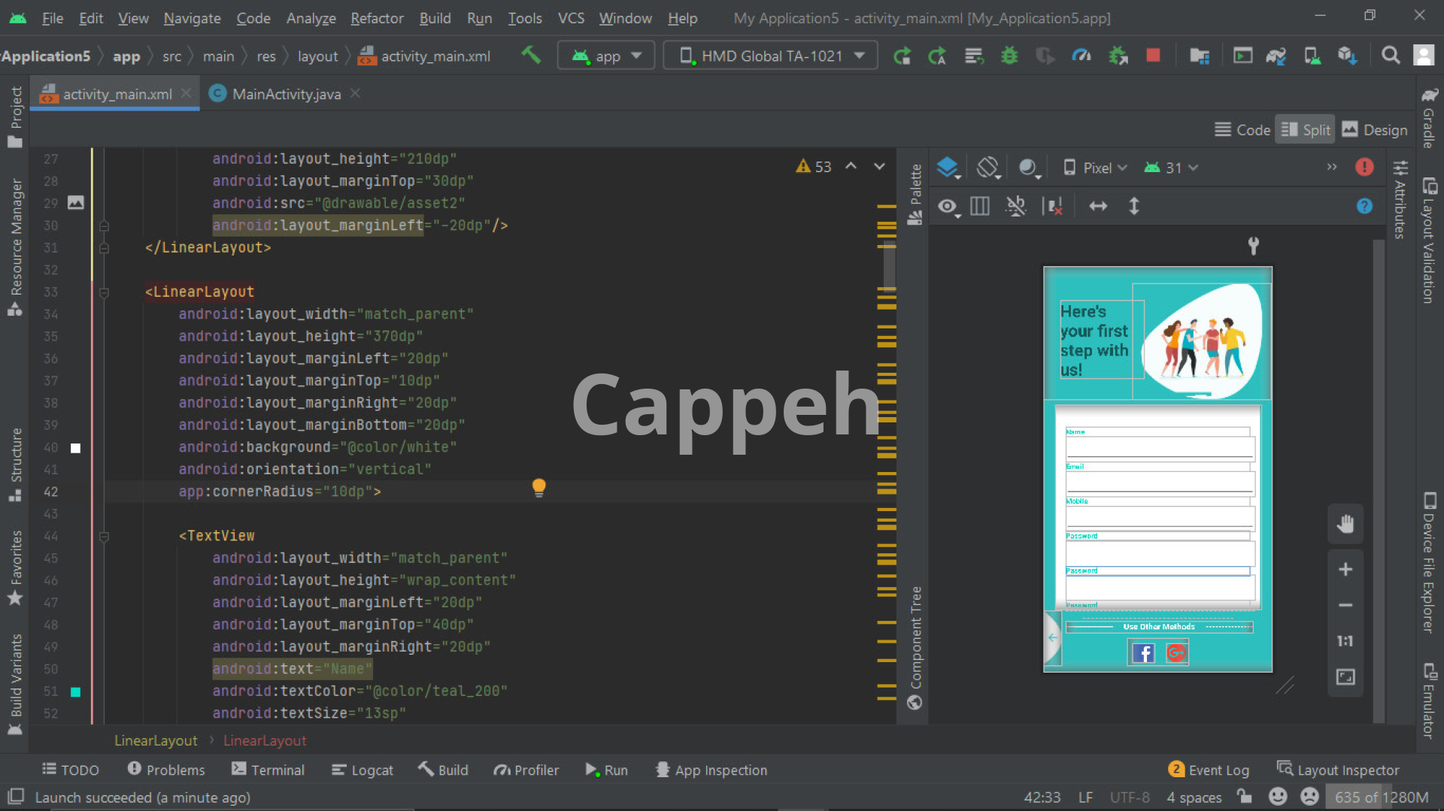Image resolution: width=1444 pixels, height=811 pixels.
Task: Open the app run configuration dropdown
Action: click(x=606, y=56)
